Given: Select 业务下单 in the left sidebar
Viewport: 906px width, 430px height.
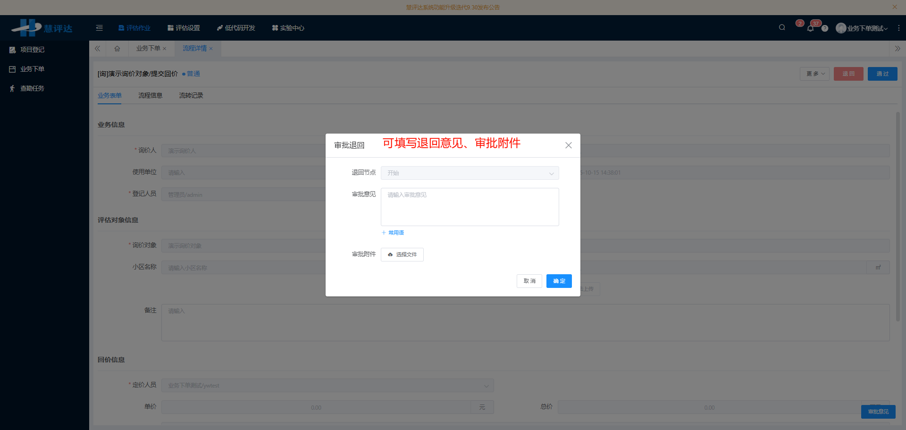Looking at the screenshot, I should [32, 68].
